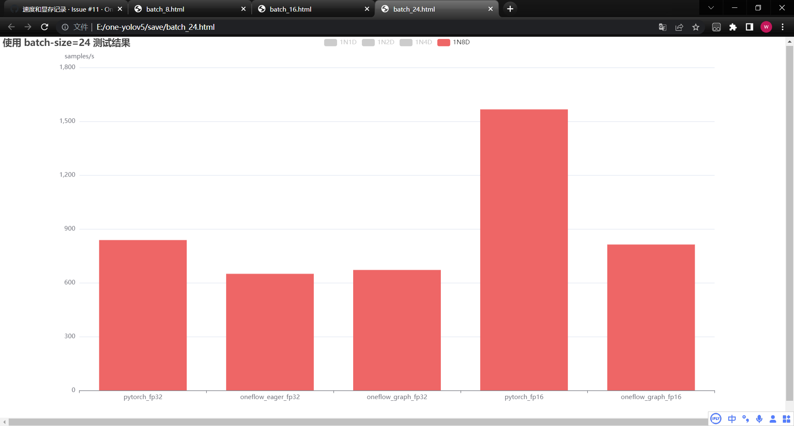Screen dimensions: 794x426
Task: Close the batch_16.html tab
Action: pyautogui.click(x=367, y=9)
